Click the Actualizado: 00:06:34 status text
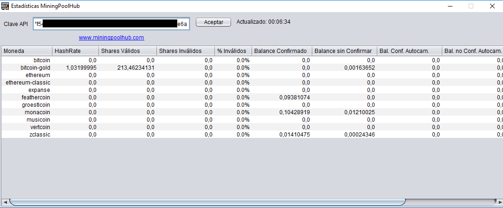This screenshot has height=208, width=503. [x=264, y=21]
